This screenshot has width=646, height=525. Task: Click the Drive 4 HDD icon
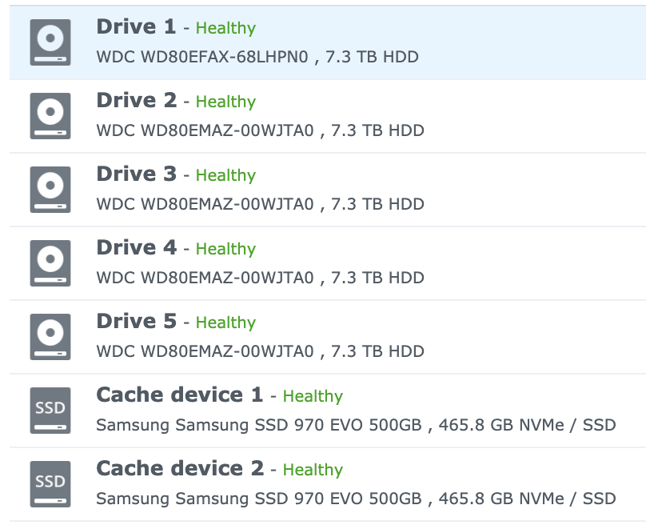[50, 262]
